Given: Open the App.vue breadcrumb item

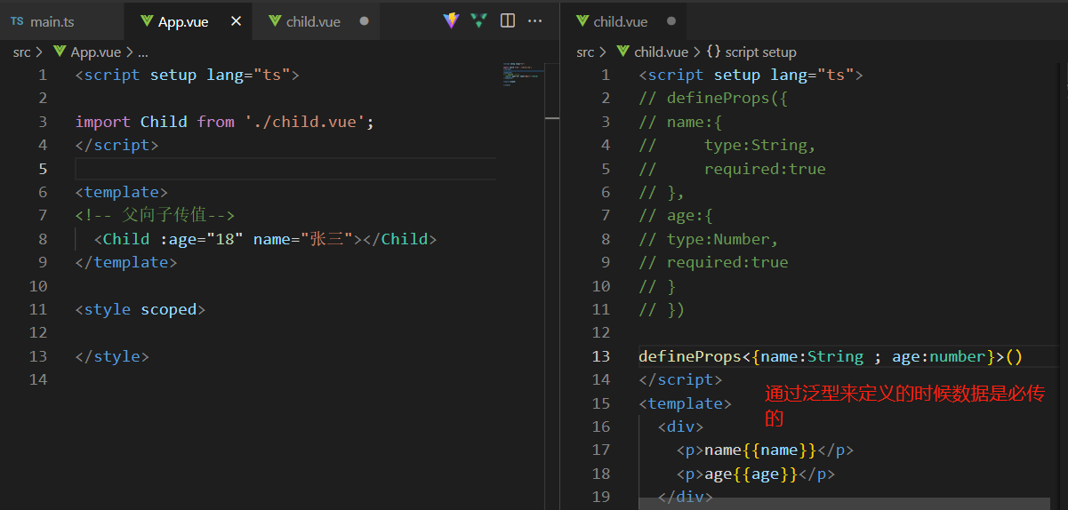Looking at the screenshot, I should (x=87, y=52).
